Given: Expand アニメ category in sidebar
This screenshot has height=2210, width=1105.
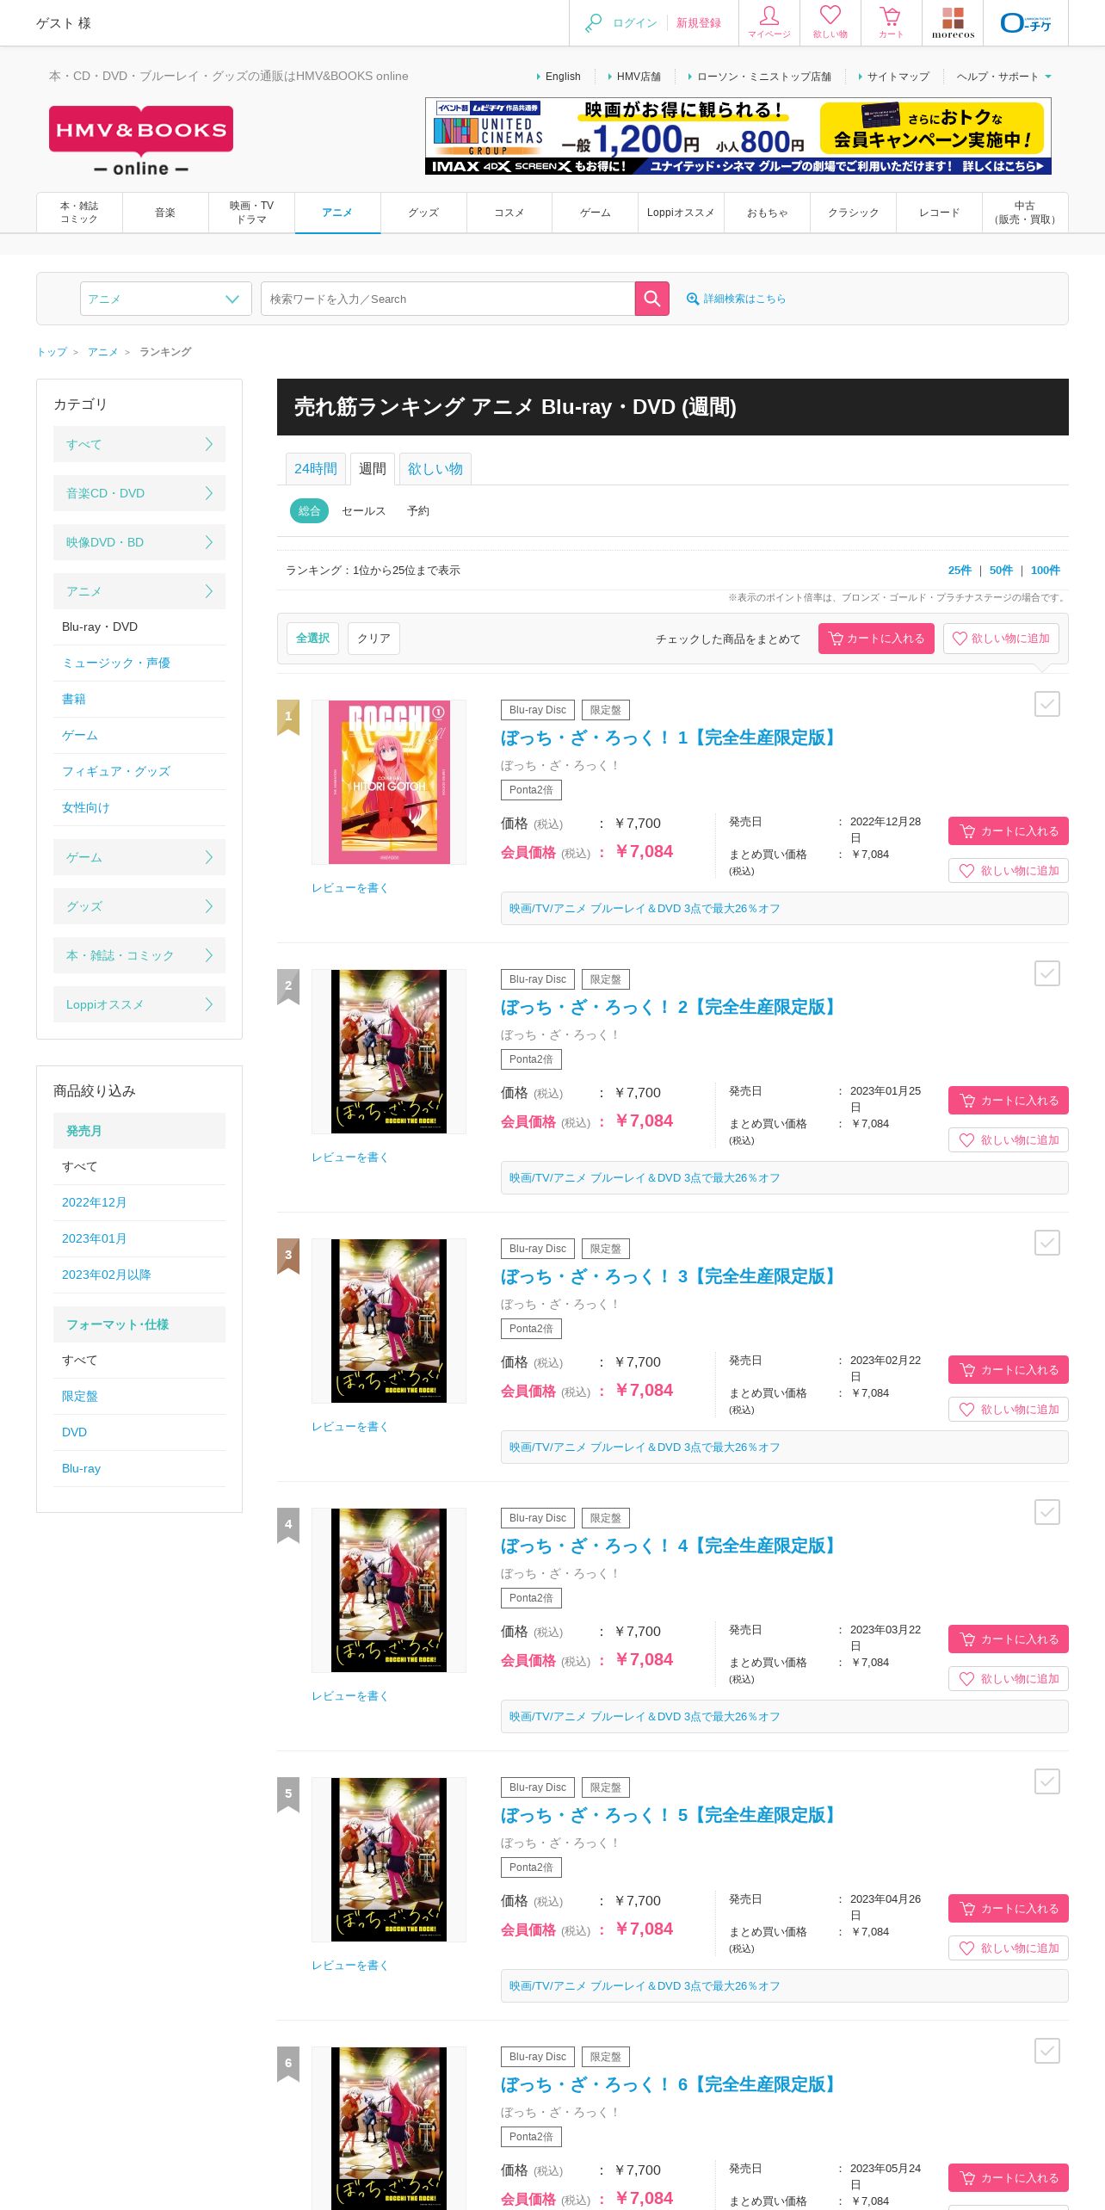Looking at the screenshot, I should coord(139,591).
